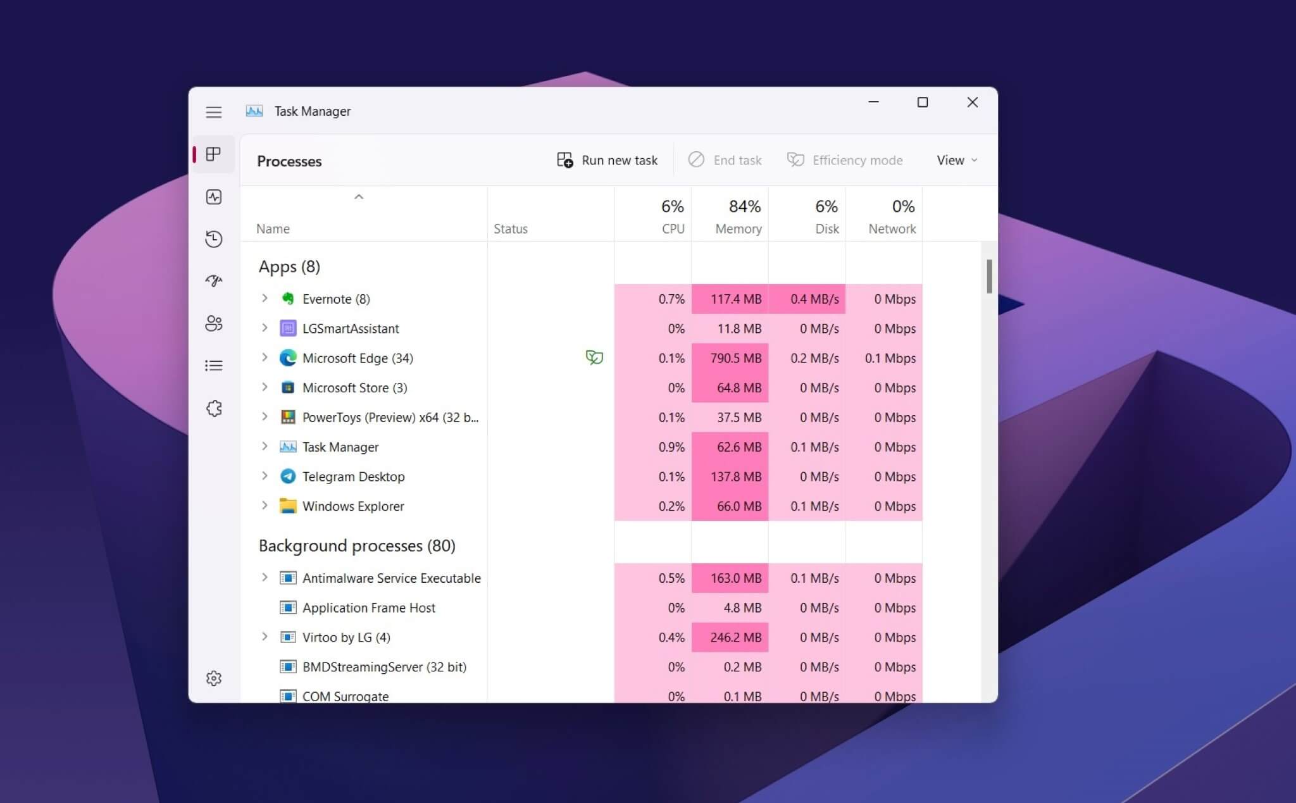Click the End task button
Image resolution: width=1296 pixels, height=803 pixels.
click(x=725, y=160)
